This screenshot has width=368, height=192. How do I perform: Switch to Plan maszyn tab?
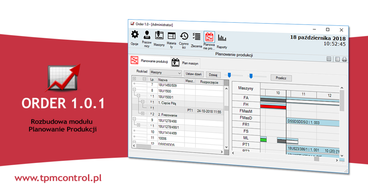[x=185, y=63]
